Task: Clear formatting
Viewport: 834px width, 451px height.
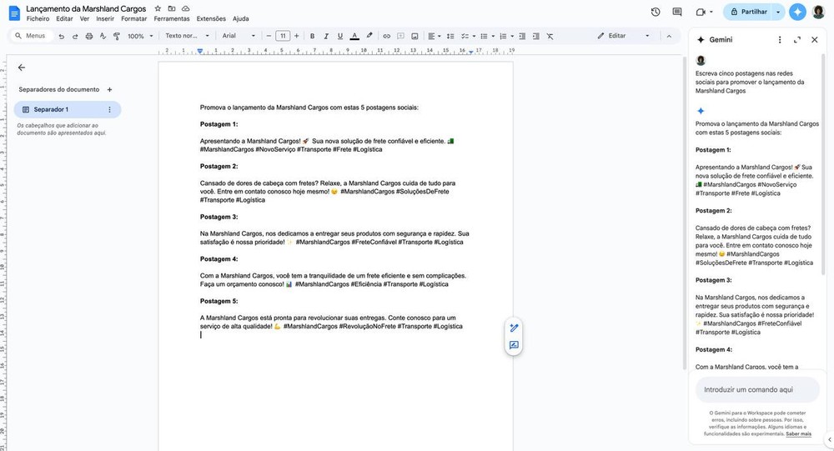Action: (550, 36)
